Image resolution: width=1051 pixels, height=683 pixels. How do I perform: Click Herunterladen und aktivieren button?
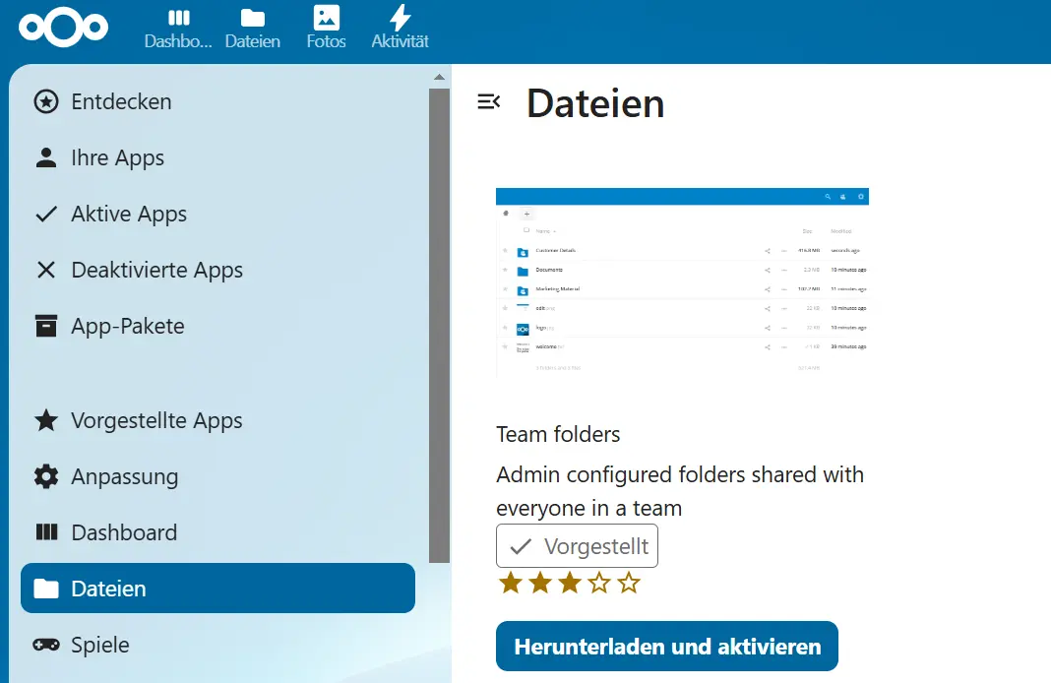point(667,647)
